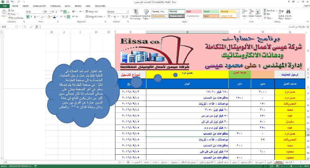Click the Insert Function fx icon

[x=37, y=27]
